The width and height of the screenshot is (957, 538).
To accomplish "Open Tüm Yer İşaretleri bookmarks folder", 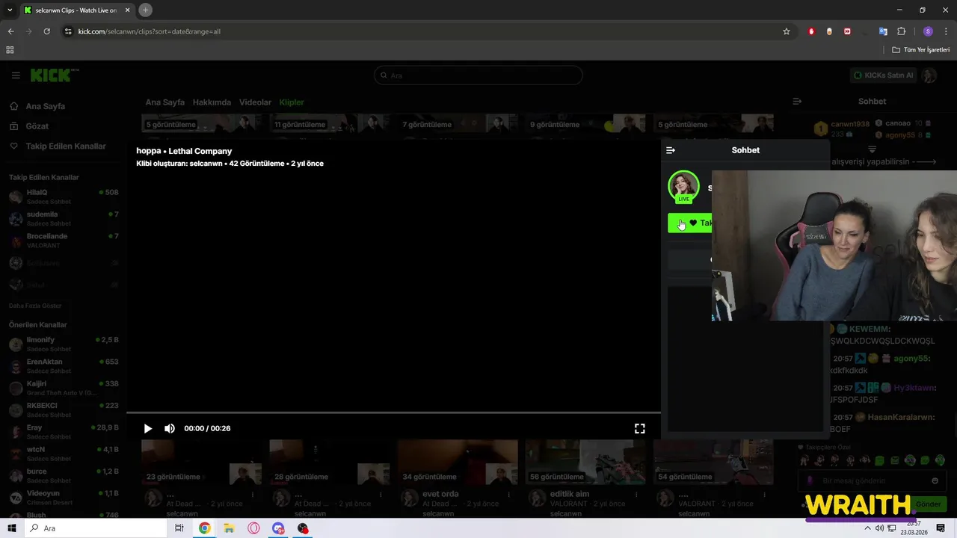I will (x=921, y=50).
